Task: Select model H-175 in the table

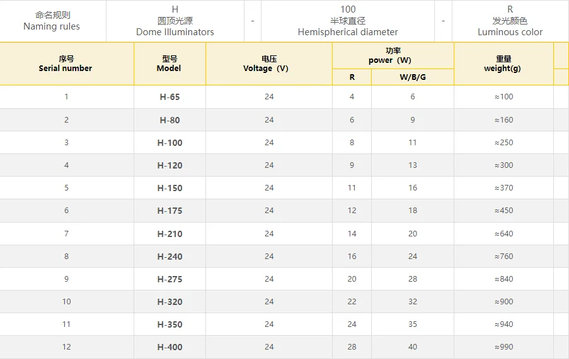Action: pos(170,211)
